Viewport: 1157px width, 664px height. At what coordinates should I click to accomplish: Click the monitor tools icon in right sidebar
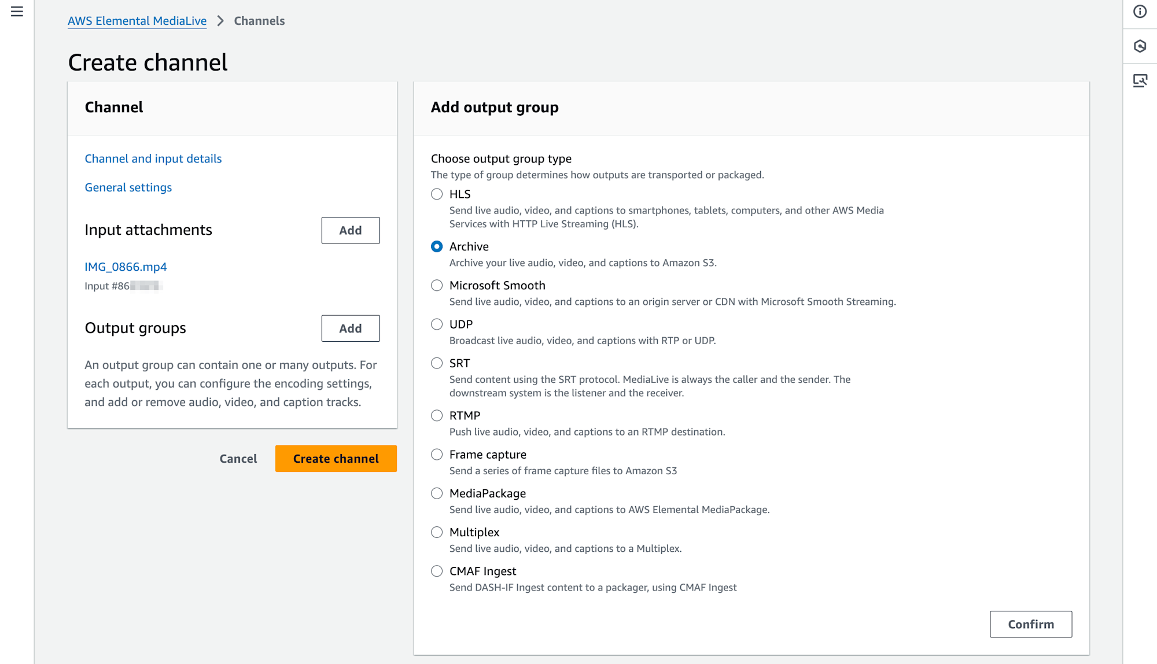(x=1140, y=80)
